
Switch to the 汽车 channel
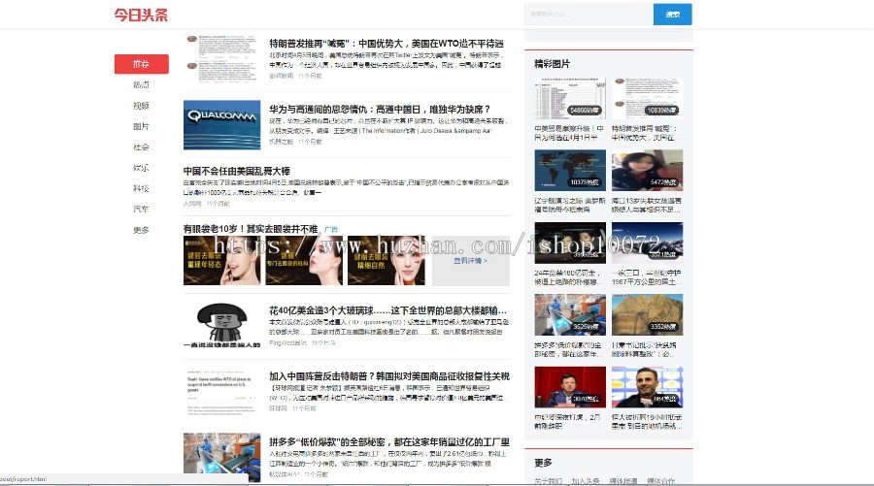click(x=141, y=209)
